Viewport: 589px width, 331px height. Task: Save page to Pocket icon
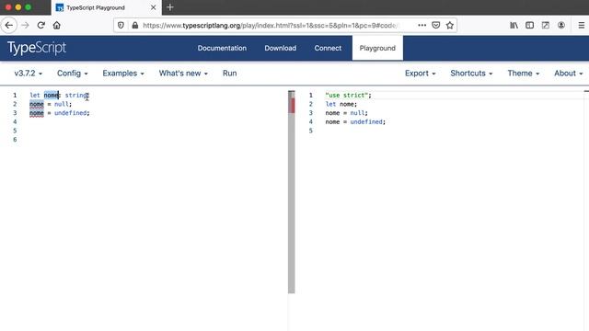[x=435, y=25]
